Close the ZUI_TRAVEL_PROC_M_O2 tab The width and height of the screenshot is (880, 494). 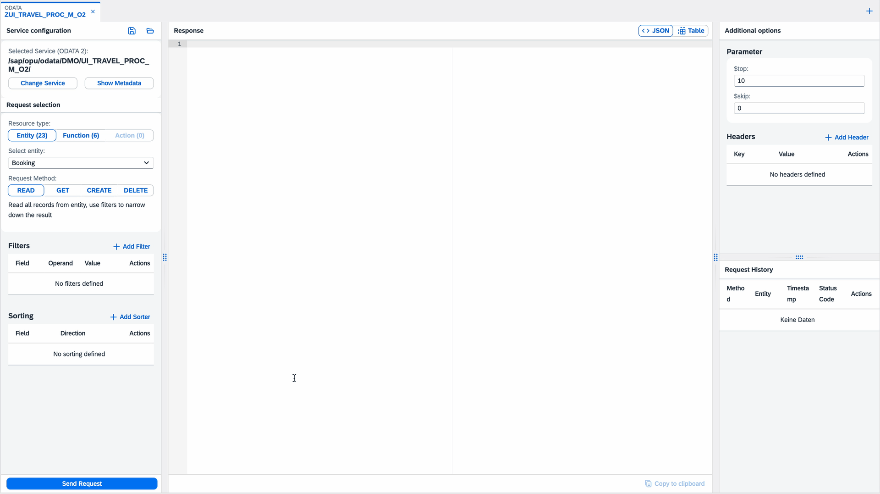(93, 11)
